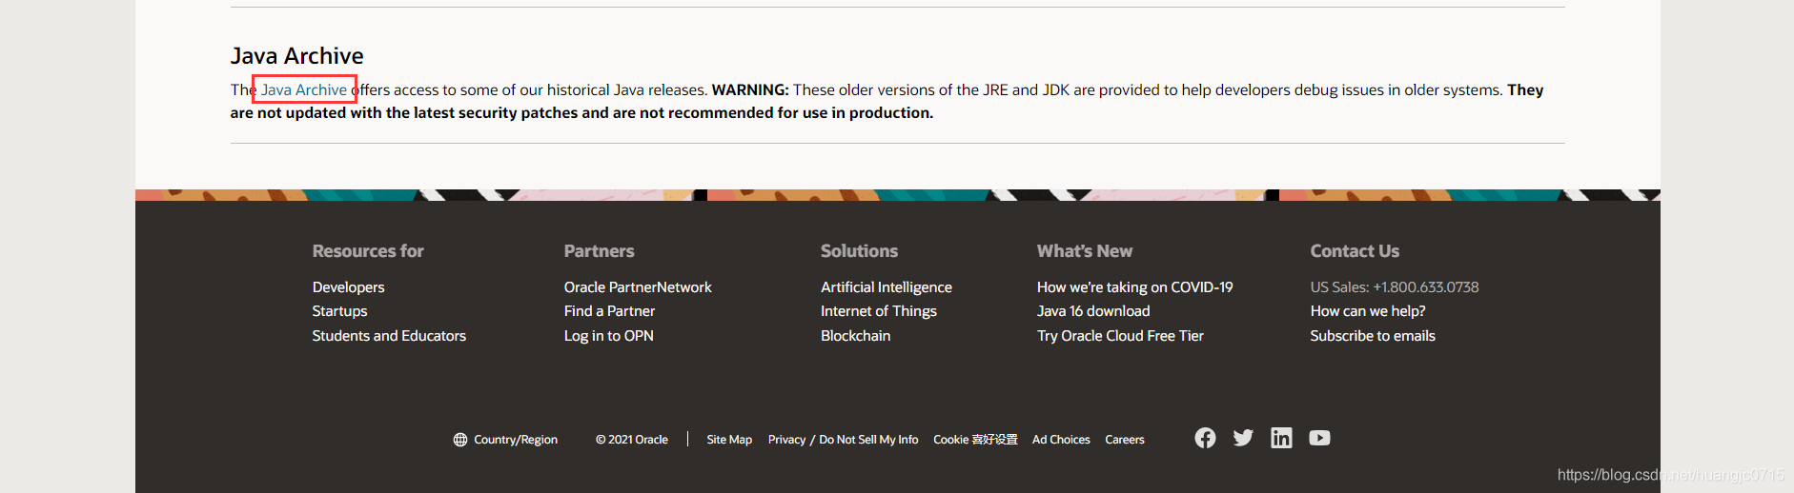Click Find a Partner

(609, 311)
